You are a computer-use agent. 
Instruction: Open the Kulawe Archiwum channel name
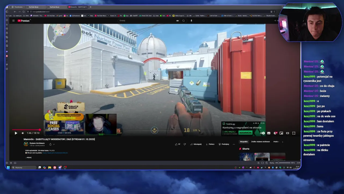point(37,143)
